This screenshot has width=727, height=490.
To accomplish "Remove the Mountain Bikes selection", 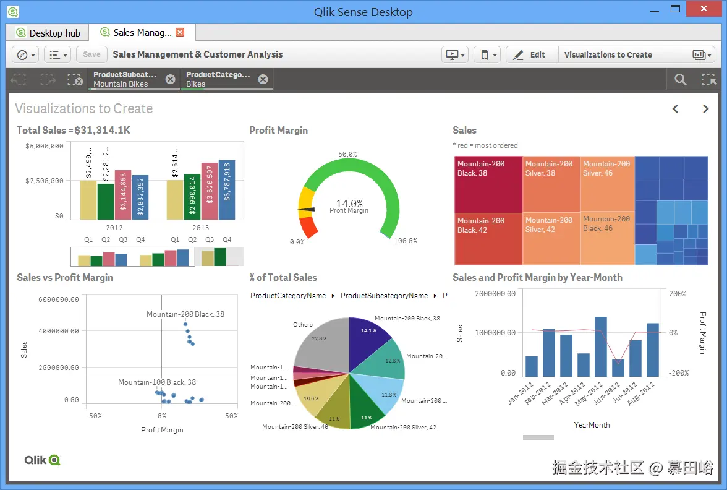I will [171, 79].
